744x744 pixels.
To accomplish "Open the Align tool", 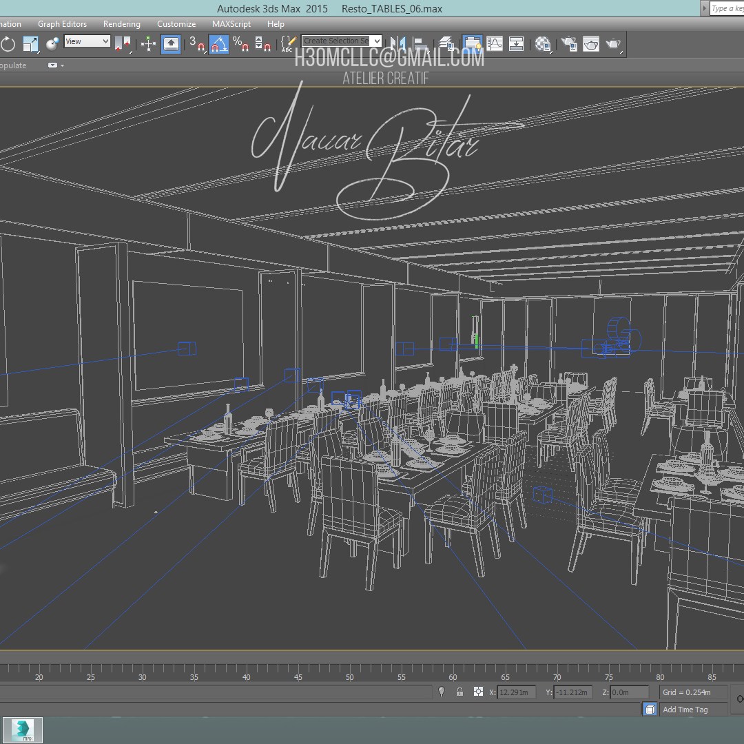I will tap(418, 45).
